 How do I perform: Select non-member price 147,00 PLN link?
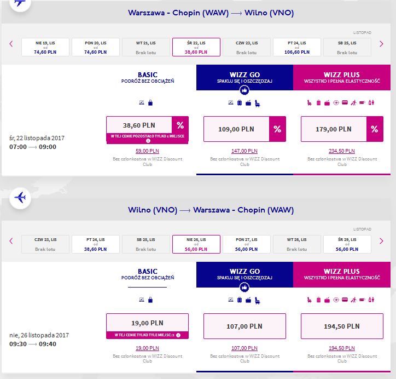tap(244, 151)
